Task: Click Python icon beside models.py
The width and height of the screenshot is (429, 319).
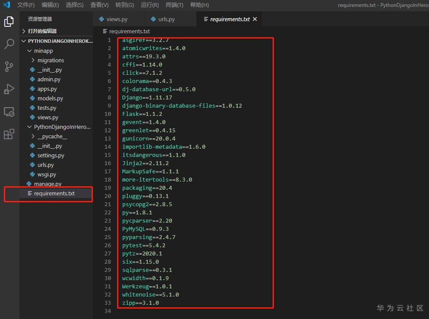Action: tap(32, 98)
